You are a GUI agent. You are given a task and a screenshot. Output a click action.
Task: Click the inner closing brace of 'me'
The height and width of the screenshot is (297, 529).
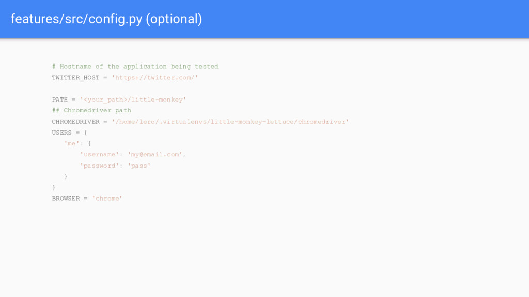click(x=66, y=176)
